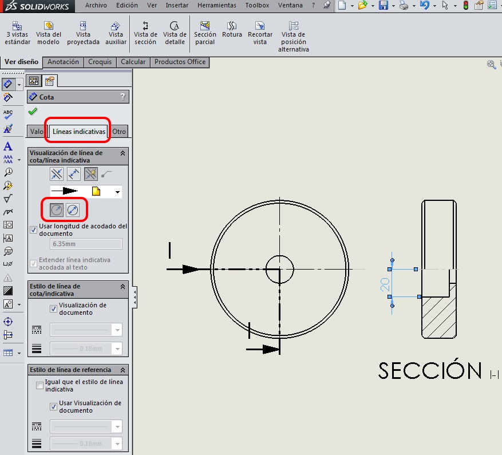Click the green checkmark to accept Cota

click(x=33, y=112)
